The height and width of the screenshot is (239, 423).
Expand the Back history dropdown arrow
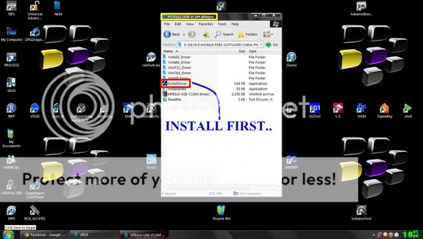[184, 35]
